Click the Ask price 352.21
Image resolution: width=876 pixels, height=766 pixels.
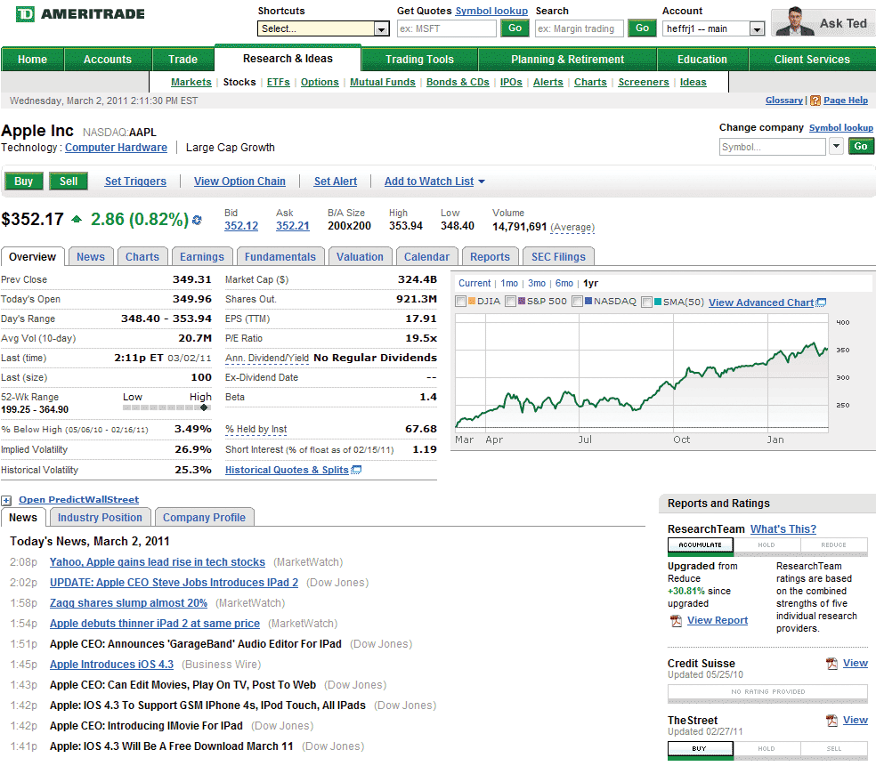[293, 226]
